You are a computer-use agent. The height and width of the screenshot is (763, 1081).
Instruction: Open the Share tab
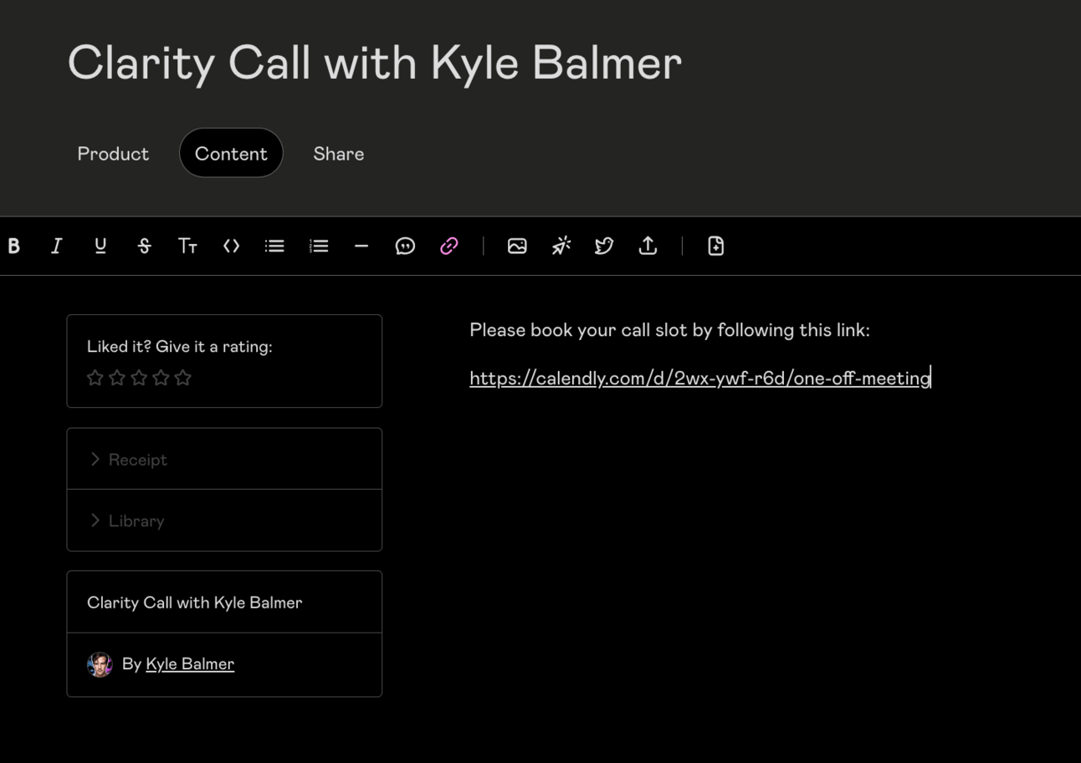coord(338,154)
